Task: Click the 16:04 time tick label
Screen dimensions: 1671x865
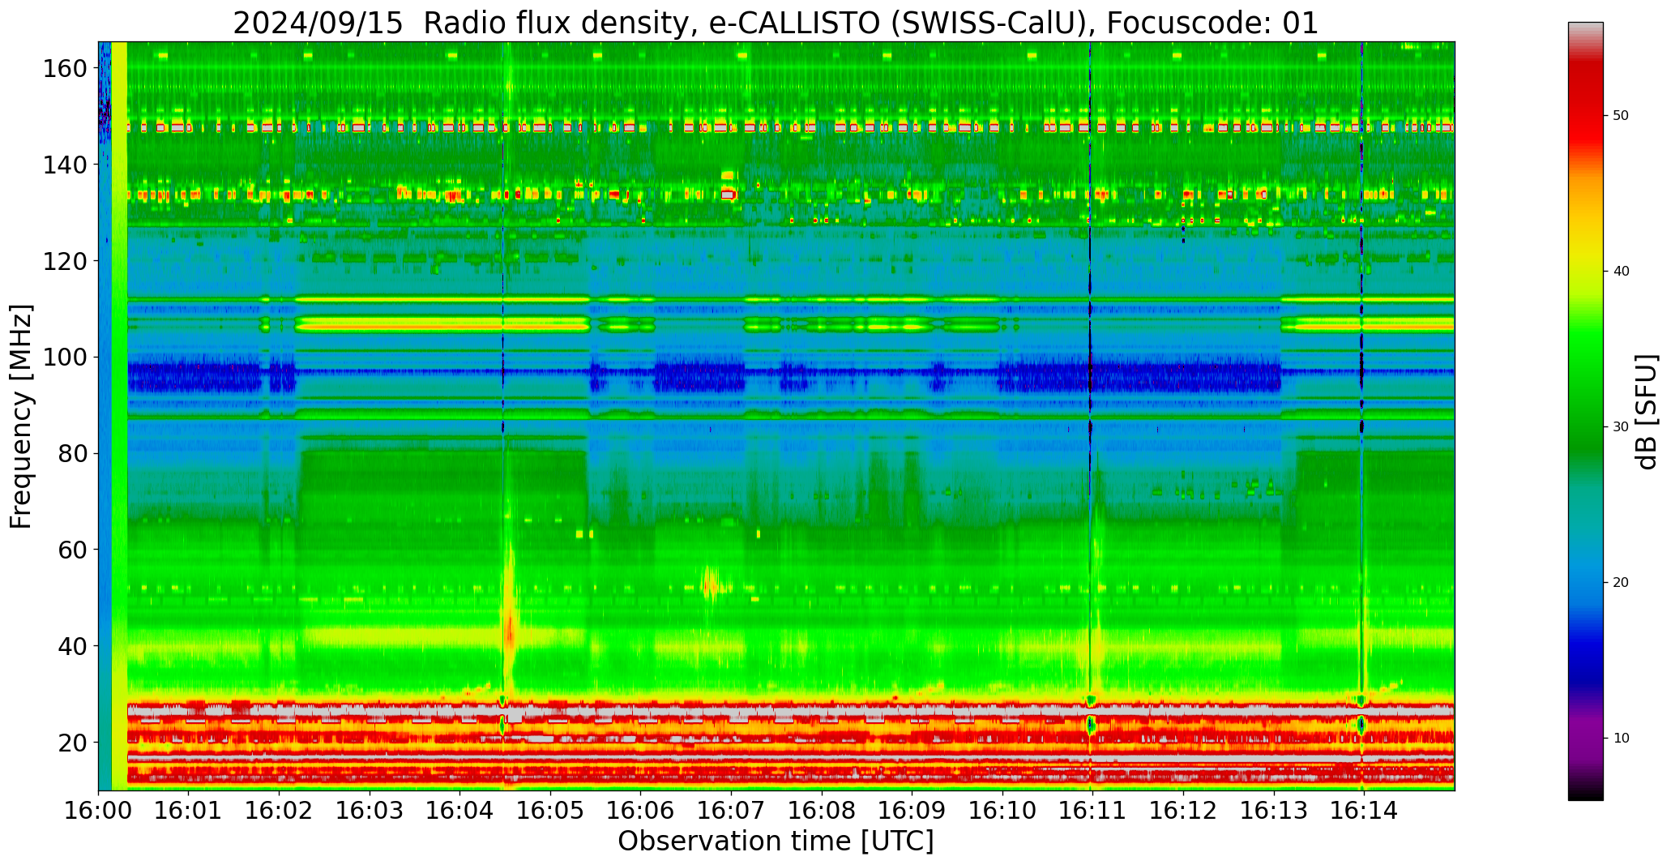Action: pyautogui.click(x=460, y=810)
